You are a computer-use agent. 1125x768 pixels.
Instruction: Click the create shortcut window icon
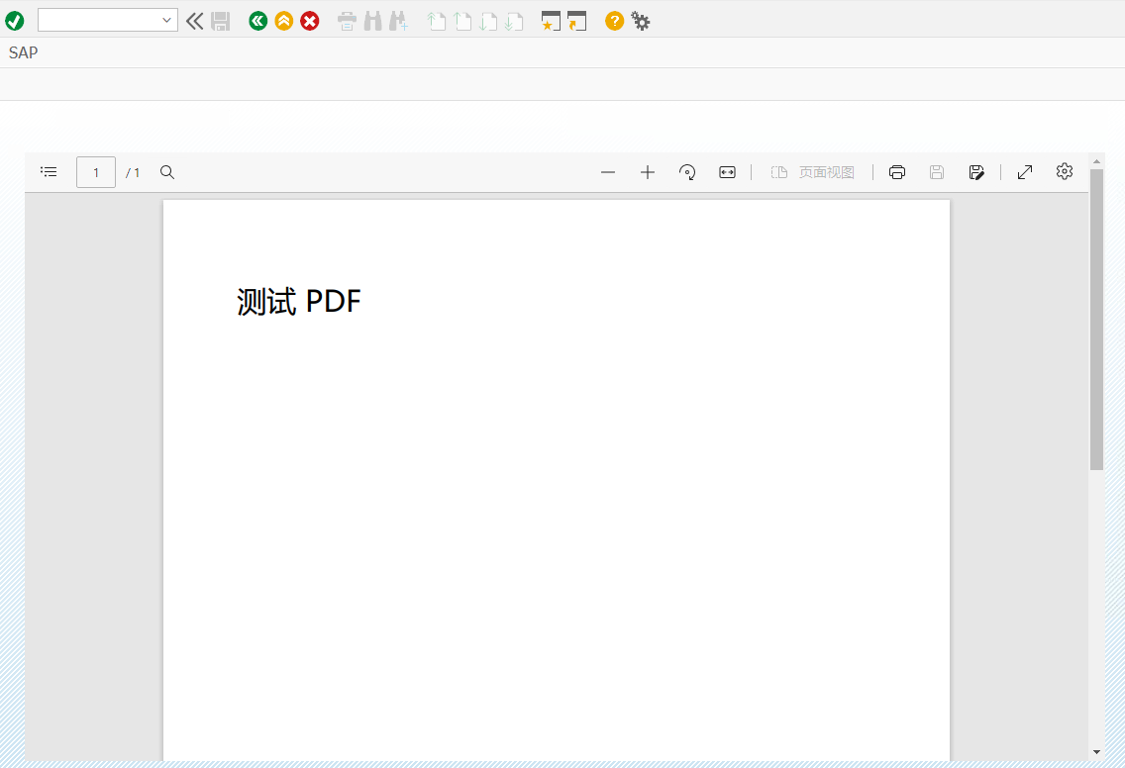pos(576,21)
